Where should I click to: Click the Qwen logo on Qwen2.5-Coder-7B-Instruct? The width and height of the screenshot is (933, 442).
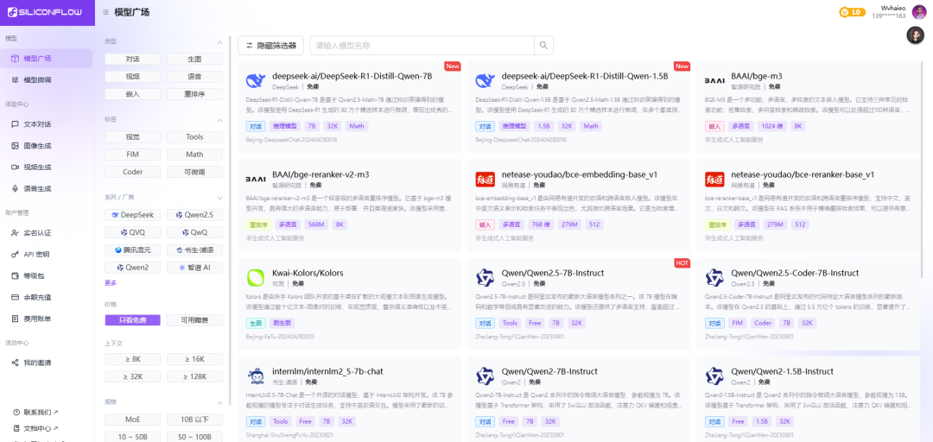tap(714, 278)
